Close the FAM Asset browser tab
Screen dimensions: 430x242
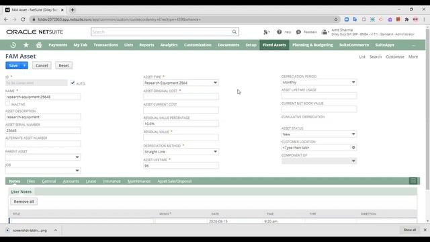(x=62, y=10)
